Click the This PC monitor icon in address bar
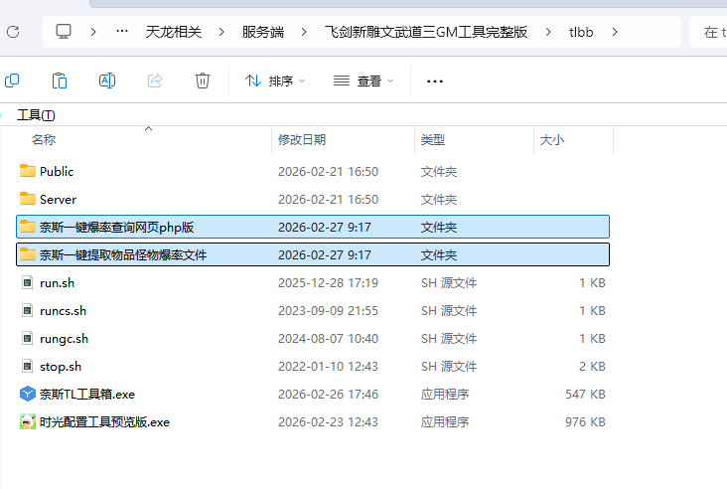 64,32
